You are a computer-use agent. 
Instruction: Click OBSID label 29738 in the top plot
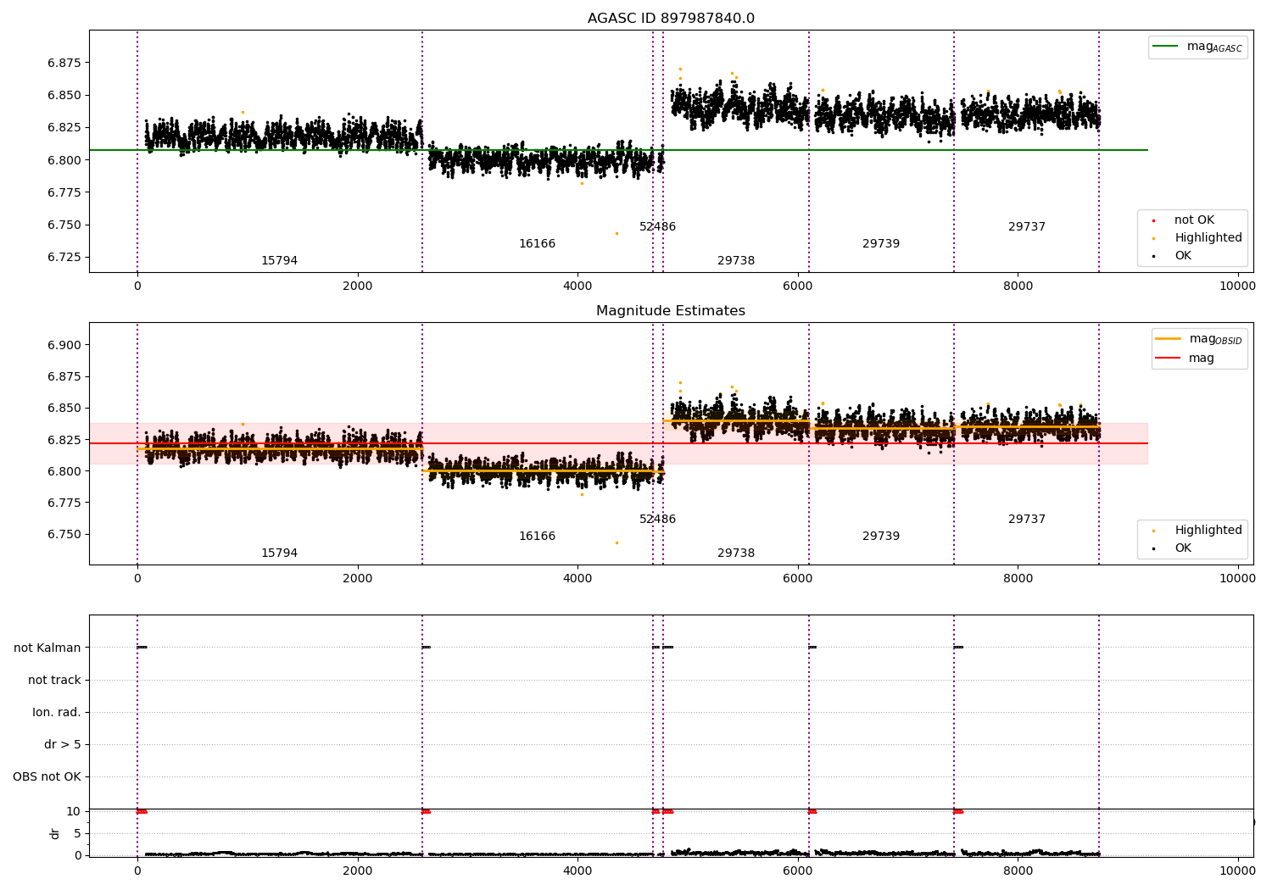pyautogui.click(x=736, y=261)
